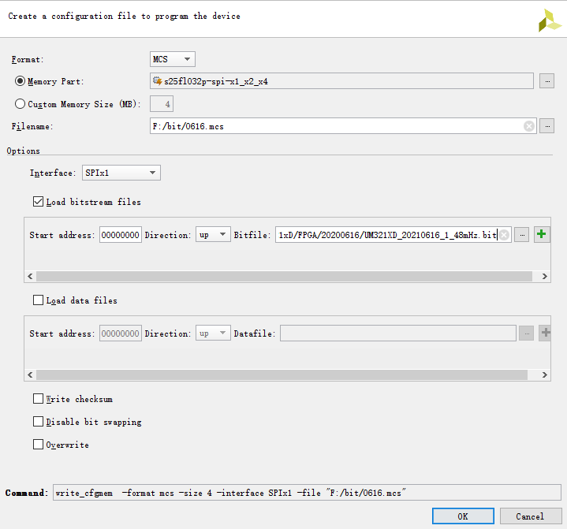
Task: Click right arrow of bitstream scrollbar
Action: click(x=545, y=276)
